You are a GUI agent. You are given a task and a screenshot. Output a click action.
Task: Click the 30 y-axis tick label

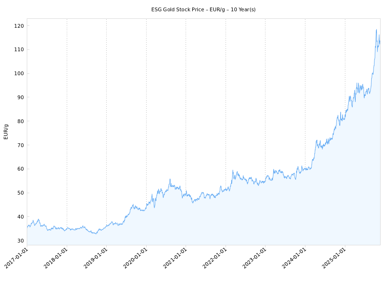20,241
